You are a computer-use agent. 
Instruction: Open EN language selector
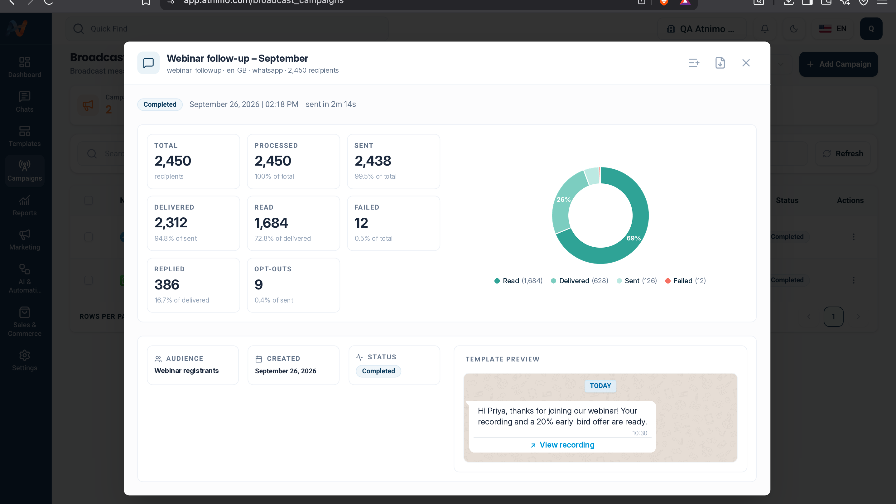[x=833, y=29]
